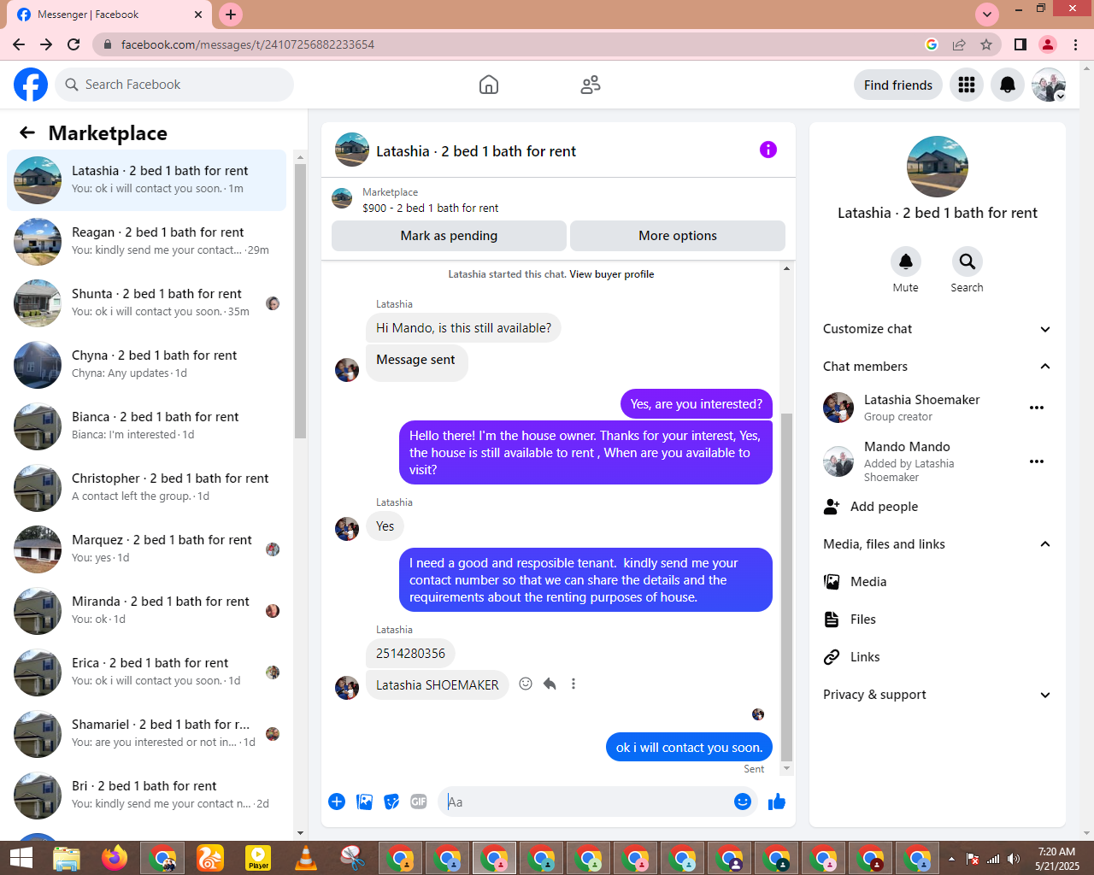
Task: Choose a GIF from the composer
Action: (419, 802)
